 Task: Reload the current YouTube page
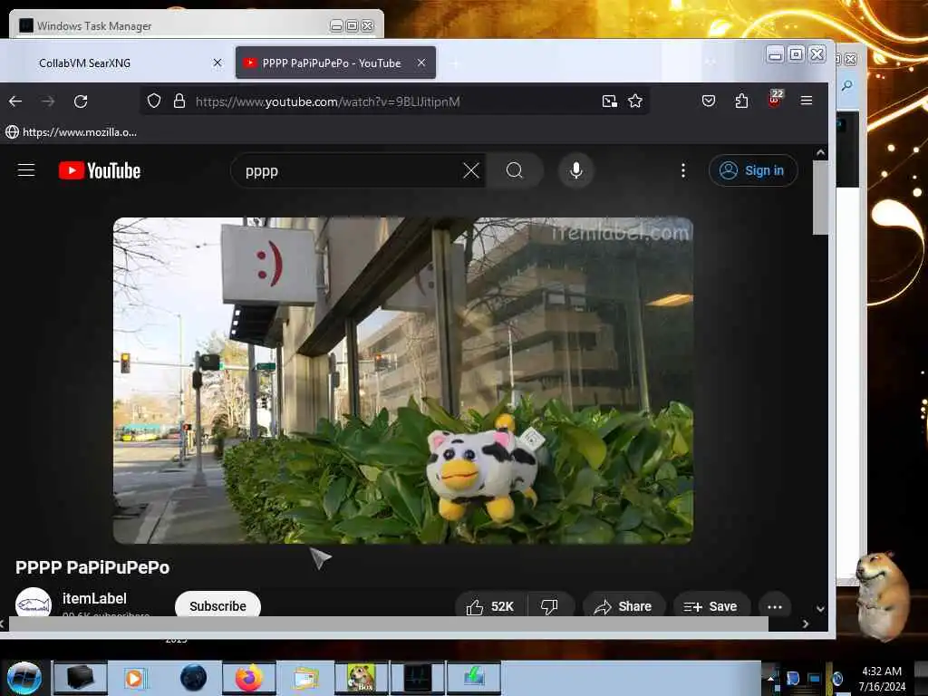(x=81, y=101)
